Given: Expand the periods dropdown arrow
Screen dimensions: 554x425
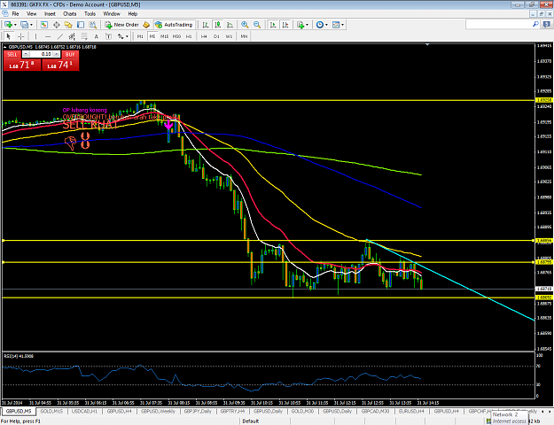Looking at the screenshot, I should 326,25.
